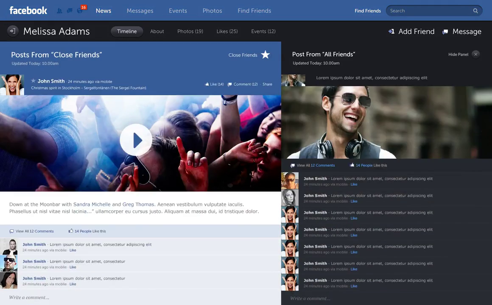Click the Add Friend button
The image size is (492, 305).
click(411, 31)
